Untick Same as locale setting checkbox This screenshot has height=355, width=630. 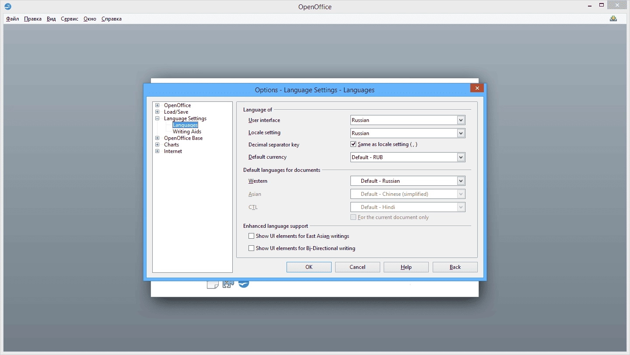(353, 144)
